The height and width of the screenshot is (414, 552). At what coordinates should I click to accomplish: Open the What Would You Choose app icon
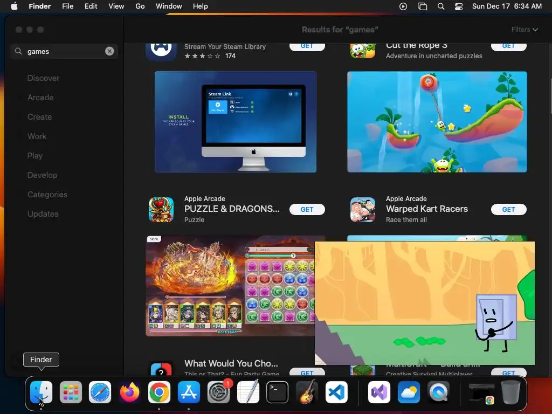coord(161,369)
